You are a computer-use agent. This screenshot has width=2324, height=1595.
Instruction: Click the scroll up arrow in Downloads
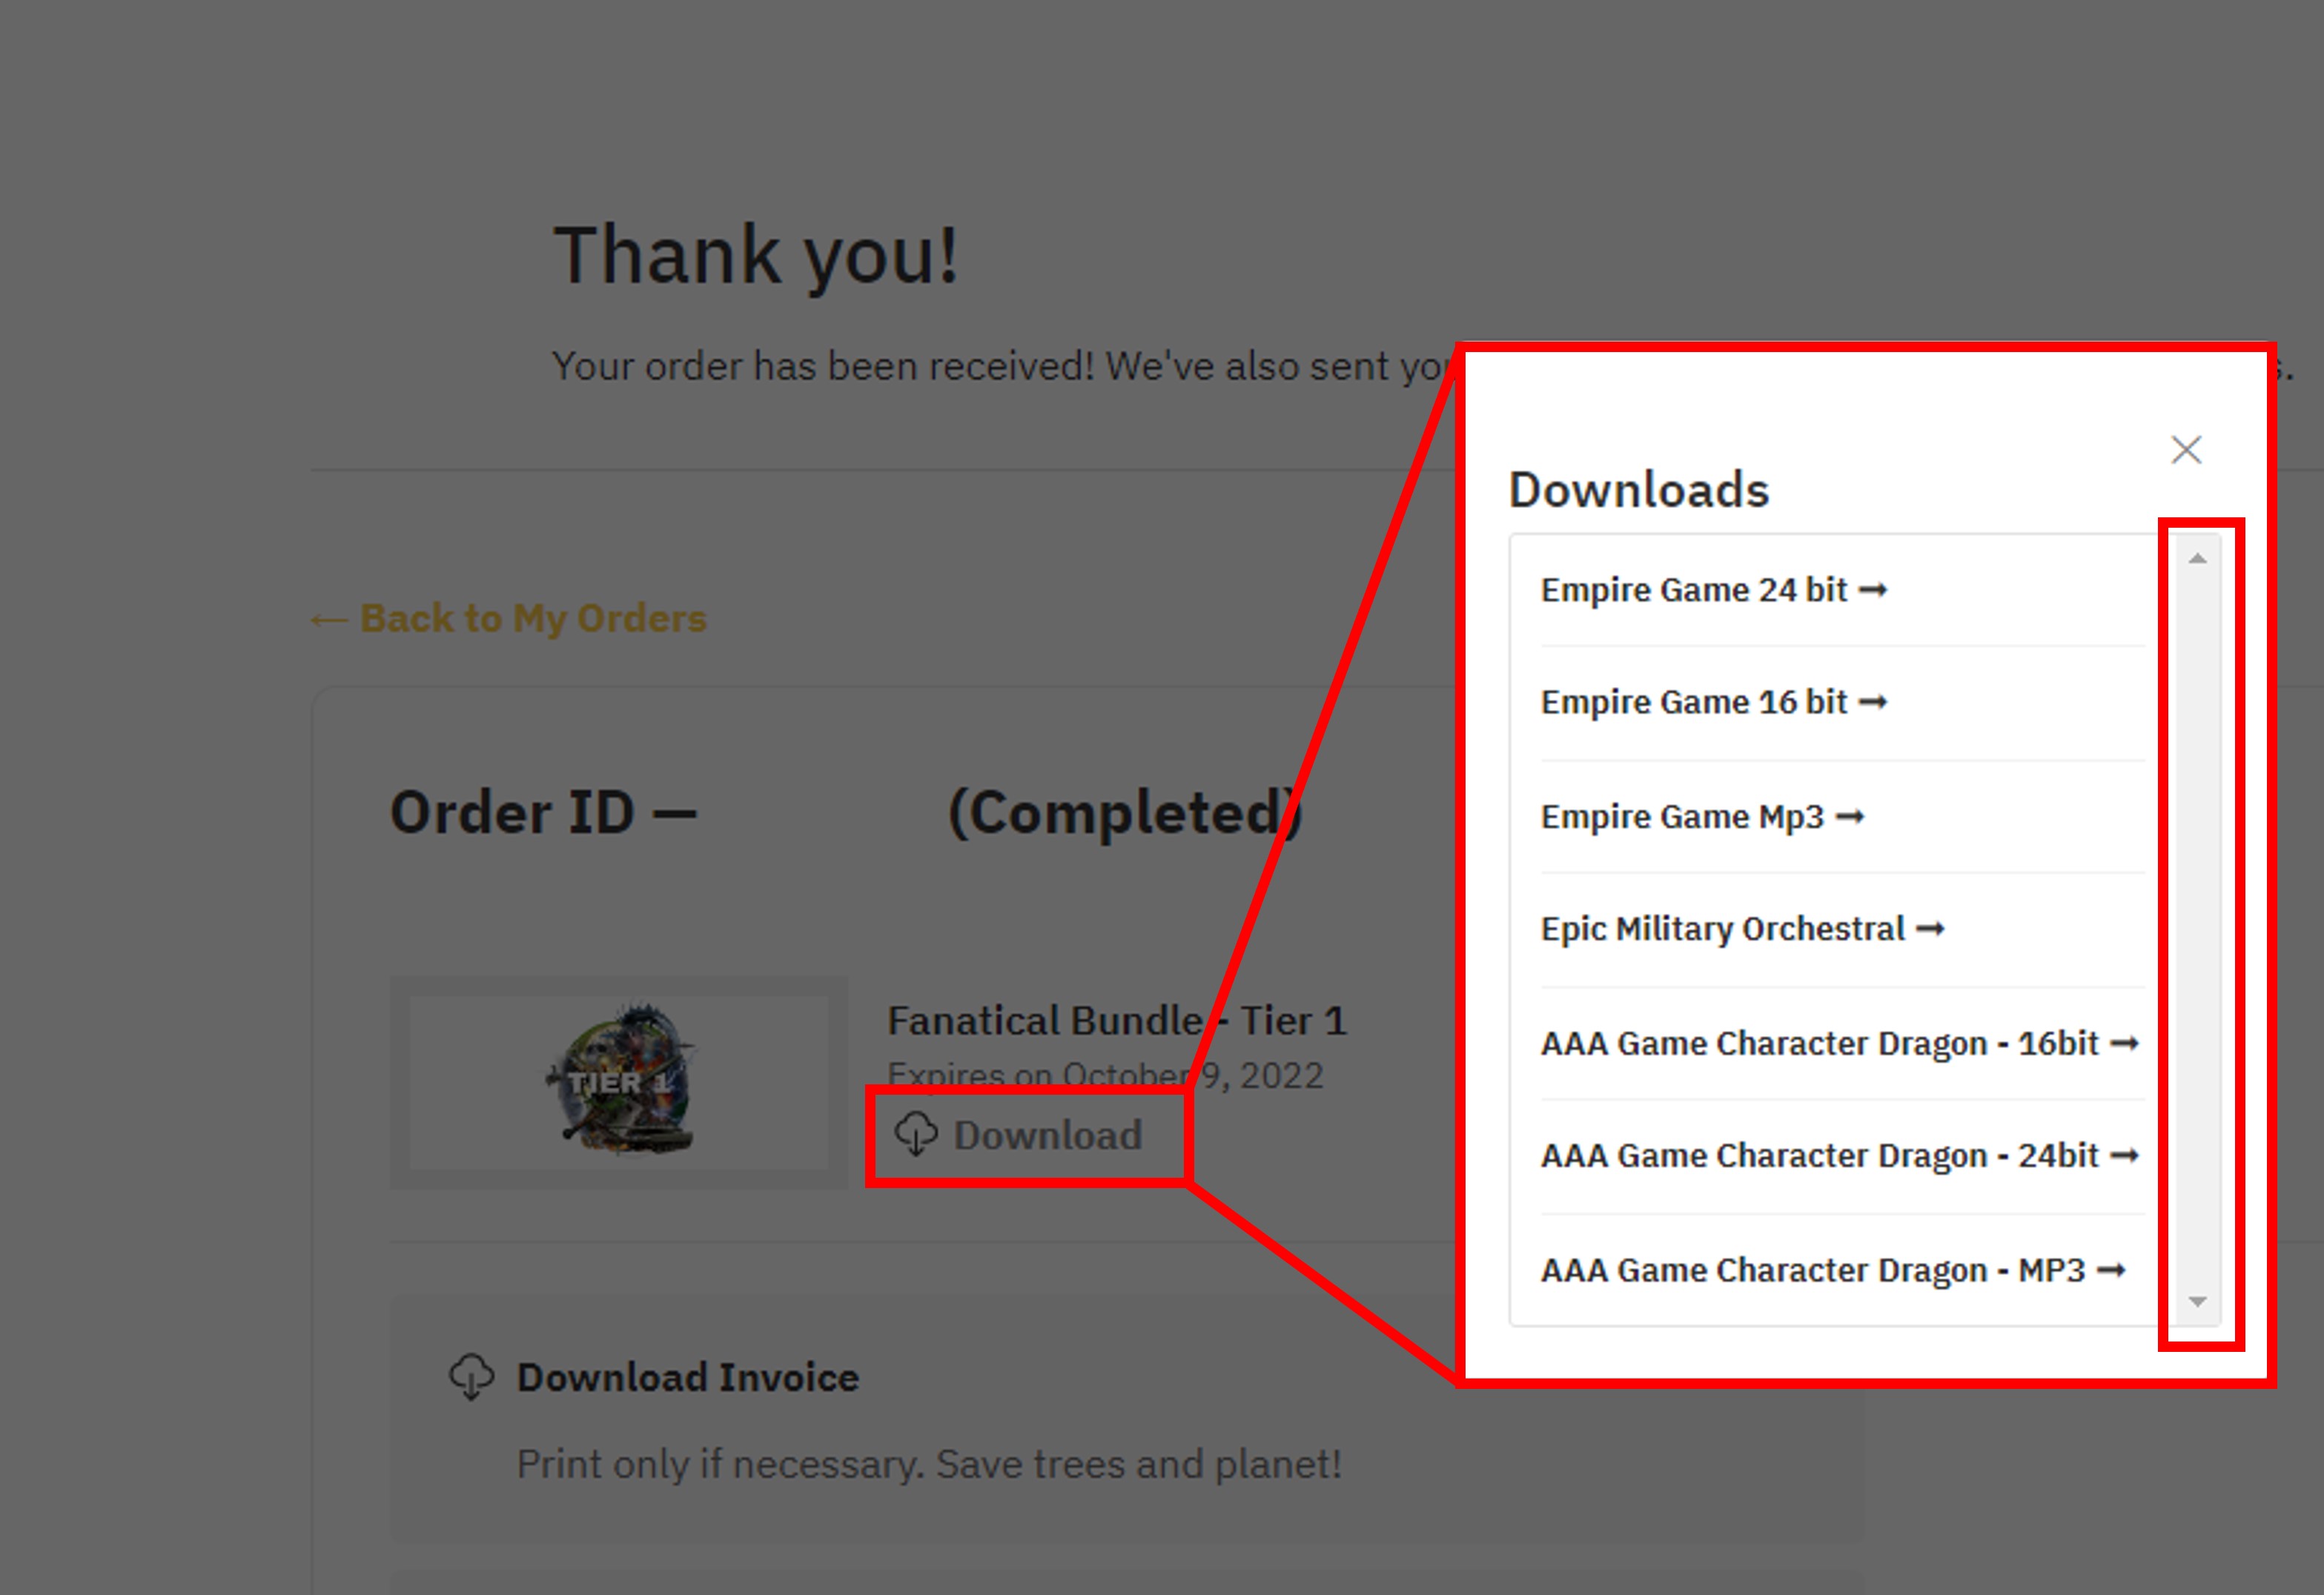click(x=2196, y=562)
